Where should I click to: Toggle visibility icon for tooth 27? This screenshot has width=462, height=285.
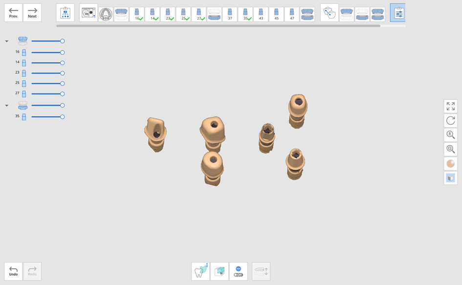pos(24,94)
